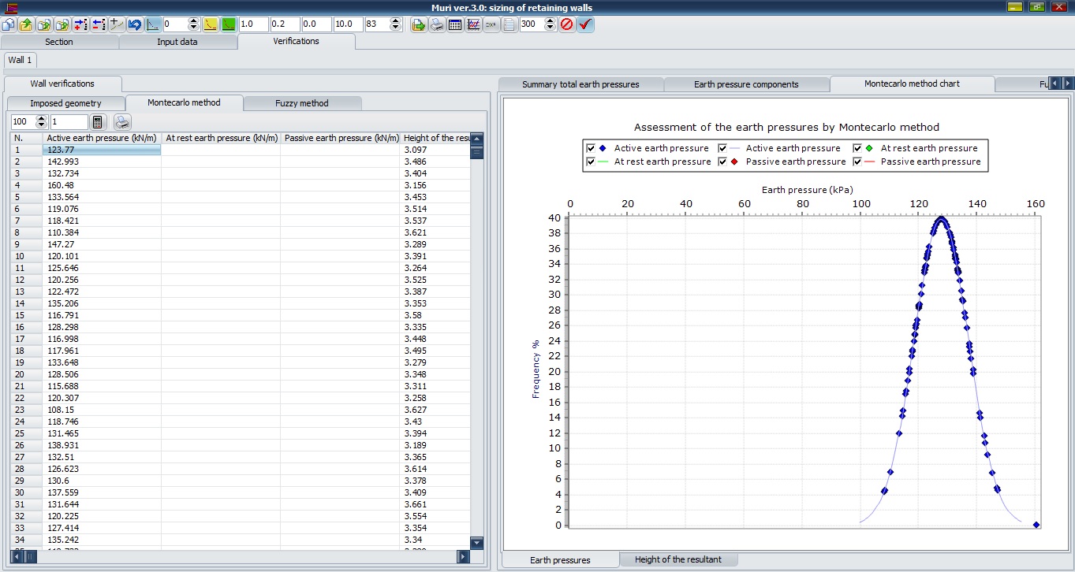Toggle green line At rest earth pressure checkbox
This screenshot has height=572, width=1075.
[592, 162]
